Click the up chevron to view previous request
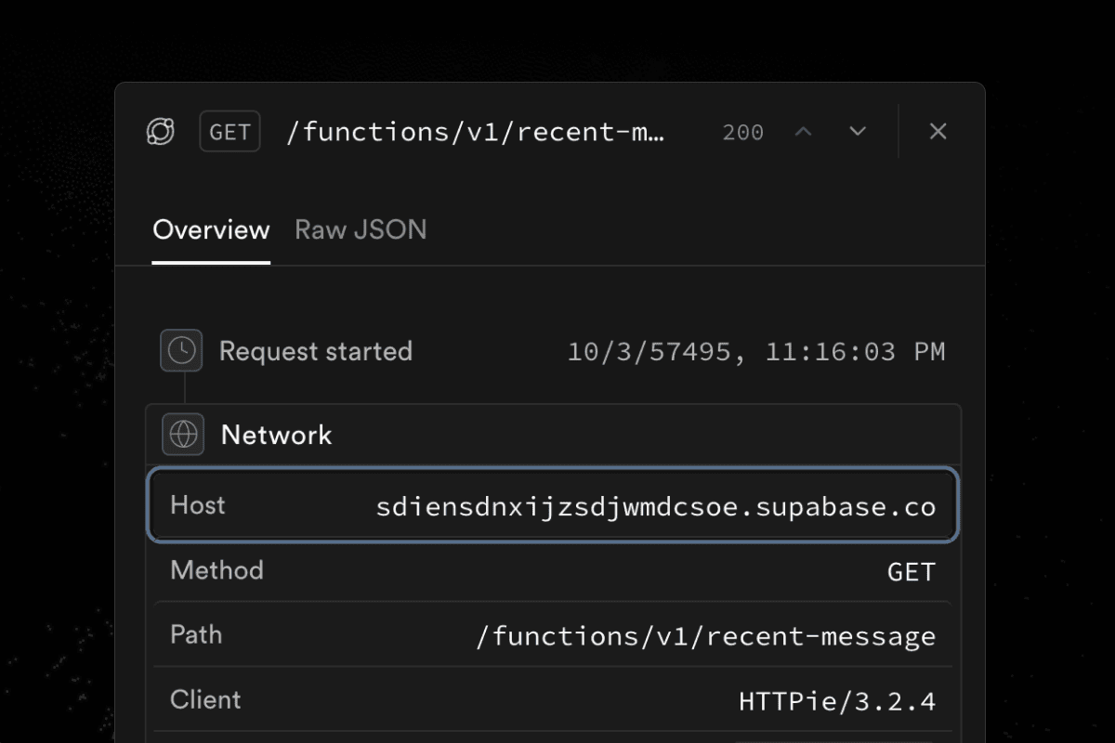Viewport: 1115px width, 743px height. pos(803,131)
